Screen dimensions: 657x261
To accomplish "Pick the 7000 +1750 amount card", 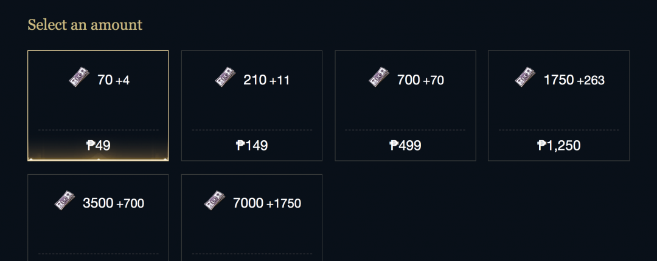I will coord(252,217).
